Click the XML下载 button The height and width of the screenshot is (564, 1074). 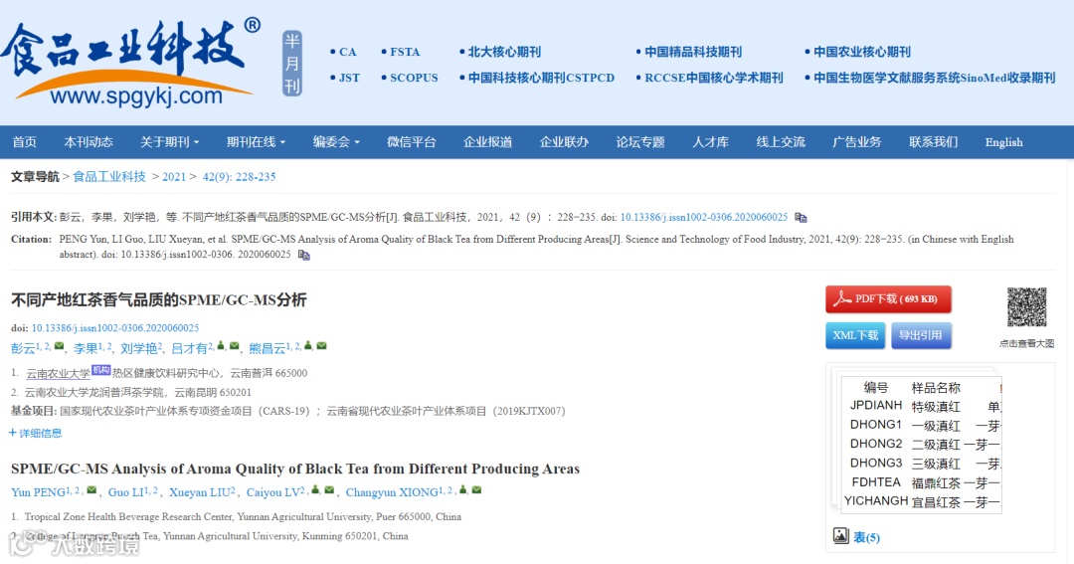click(855, 335)
